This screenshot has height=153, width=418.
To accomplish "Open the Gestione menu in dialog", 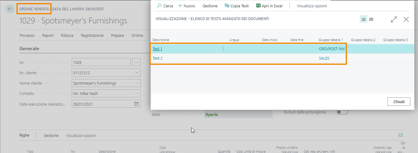I will point(210,6).
